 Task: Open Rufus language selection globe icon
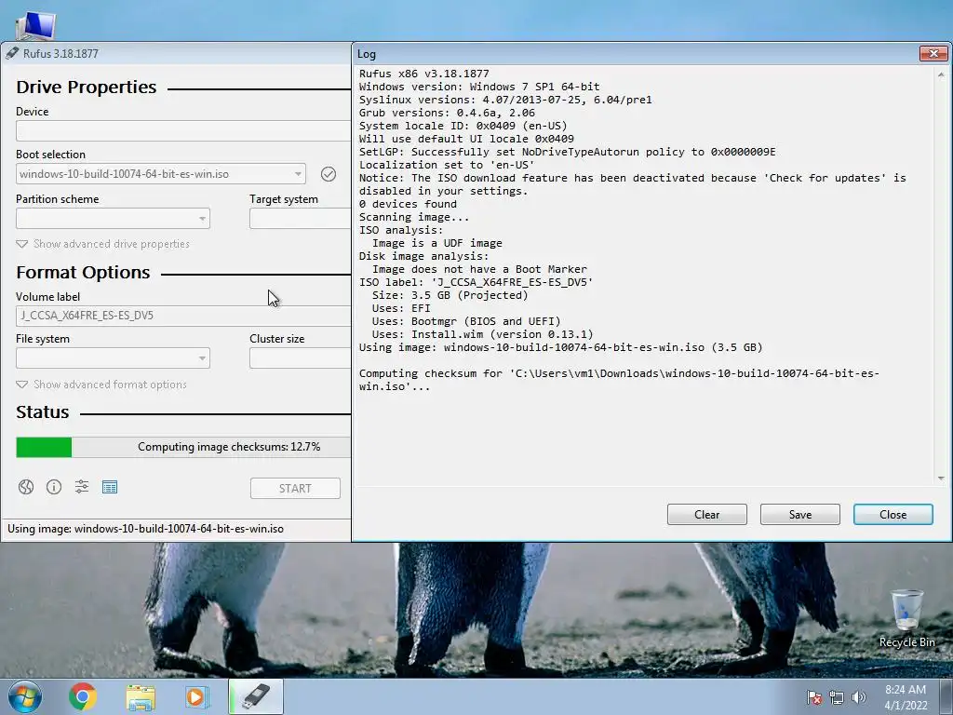(x=25, y=487)
